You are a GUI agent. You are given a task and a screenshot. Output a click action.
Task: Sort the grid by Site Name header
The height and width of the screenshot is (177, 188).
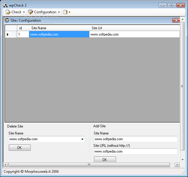[x=59, y=28]
